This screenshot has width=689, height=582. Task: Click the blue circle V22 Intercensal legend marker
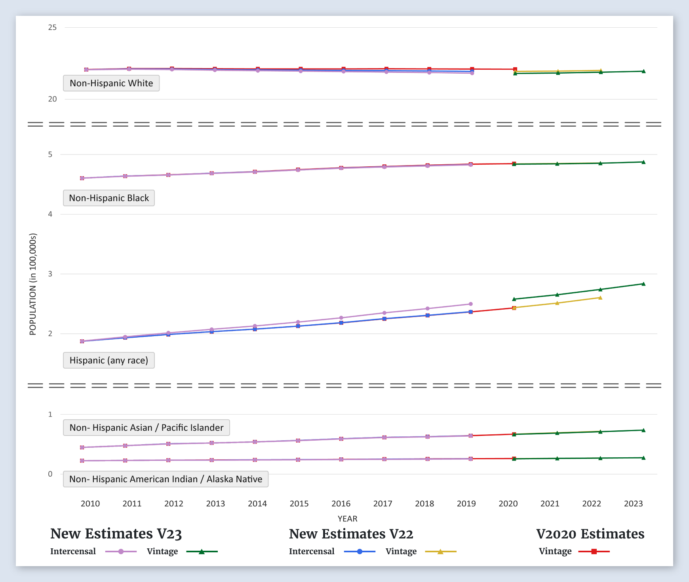pos(360,552)
